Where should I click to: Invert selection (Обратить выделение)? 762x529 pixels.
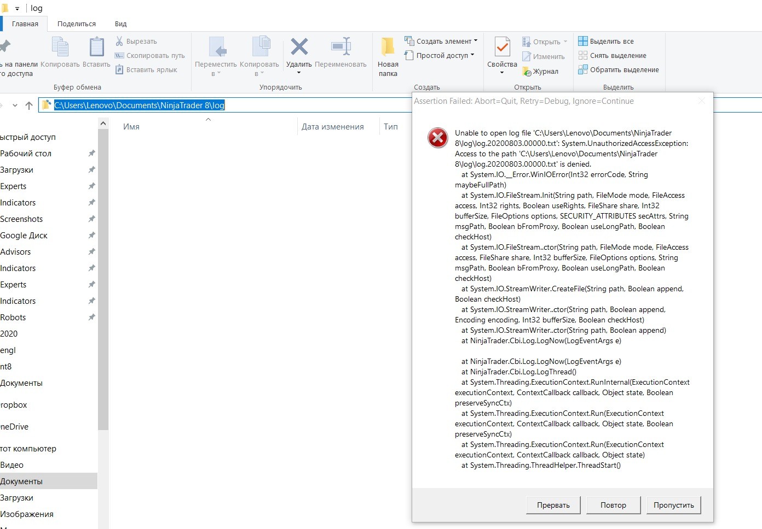click(x=619, y=69)
